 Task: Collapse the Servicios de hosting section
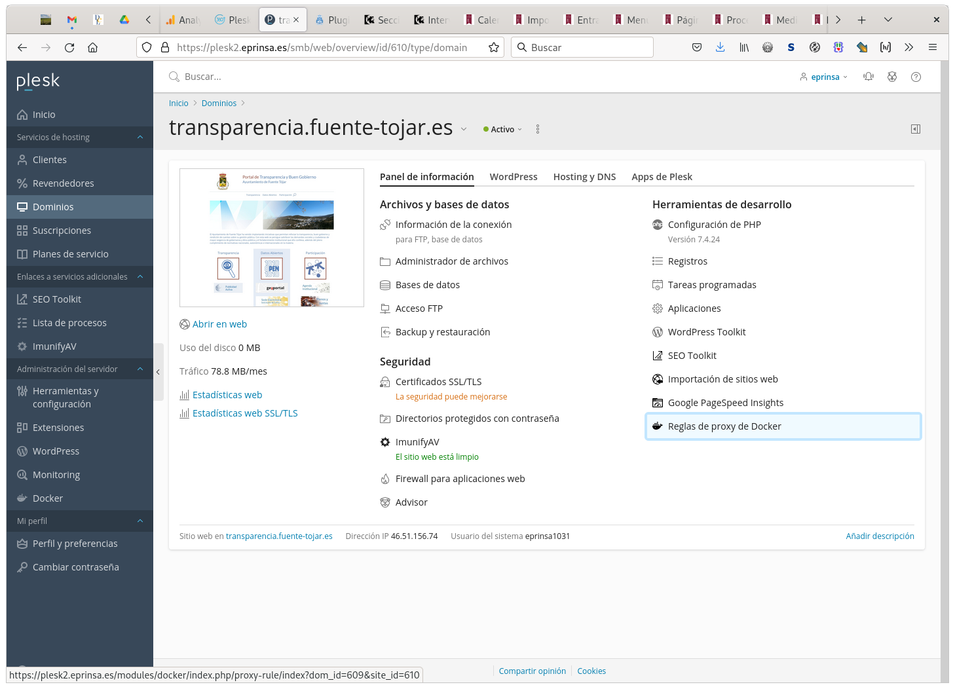140,137
